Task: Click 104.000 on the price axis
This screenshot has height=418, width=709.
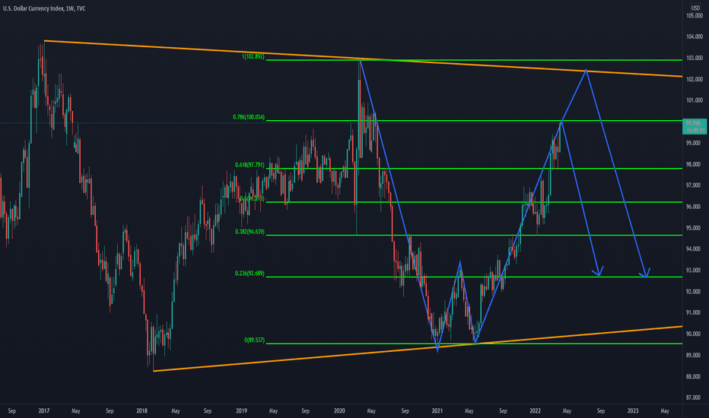Action: click(x=695, y=36)
